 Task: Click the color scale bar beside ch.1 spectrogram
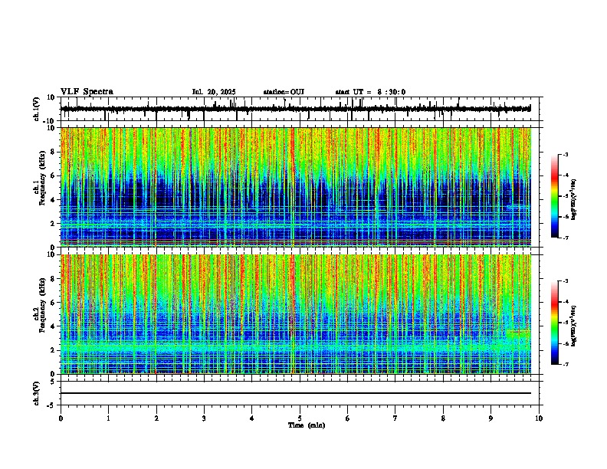click(555, 196)
